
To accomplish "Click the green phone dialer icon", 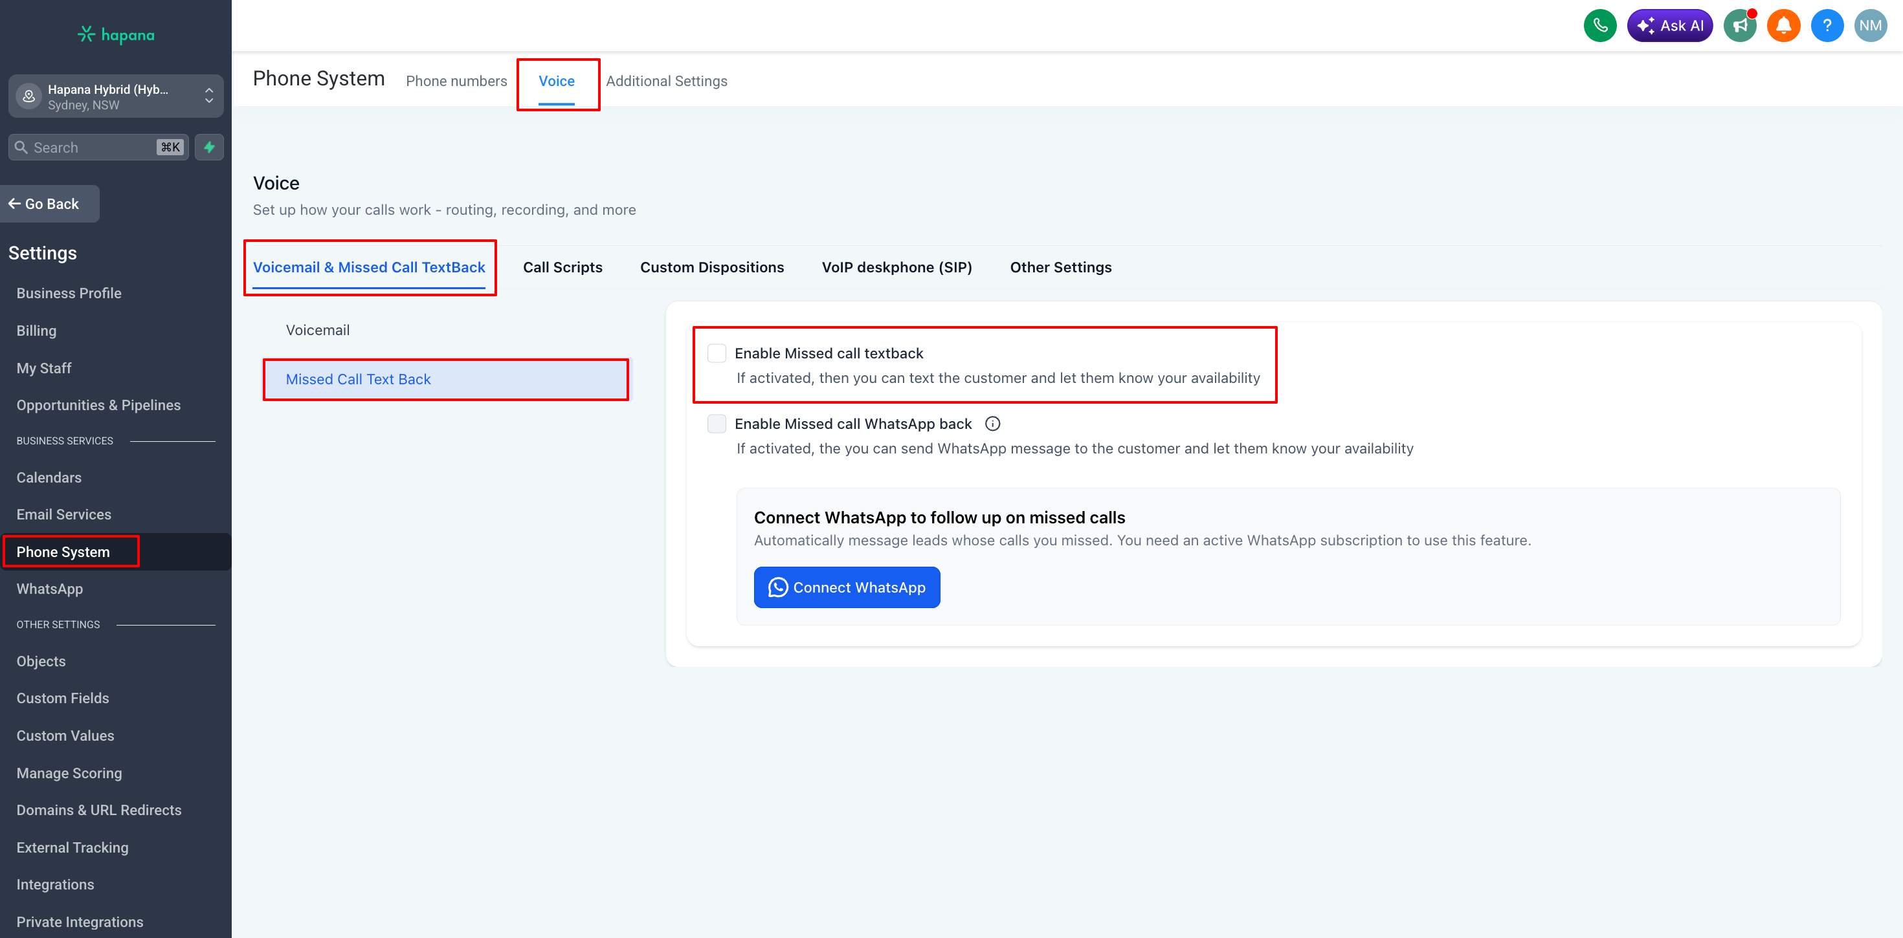I will coord(1599,26).
